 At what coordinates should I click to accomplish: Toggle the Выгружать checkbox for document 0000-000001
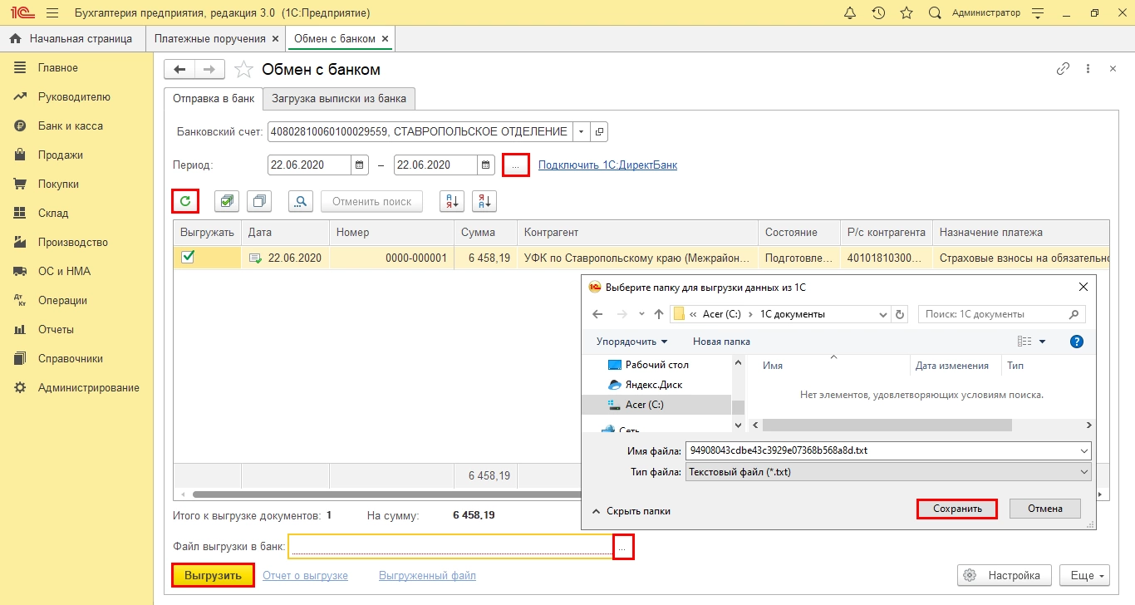188,258
